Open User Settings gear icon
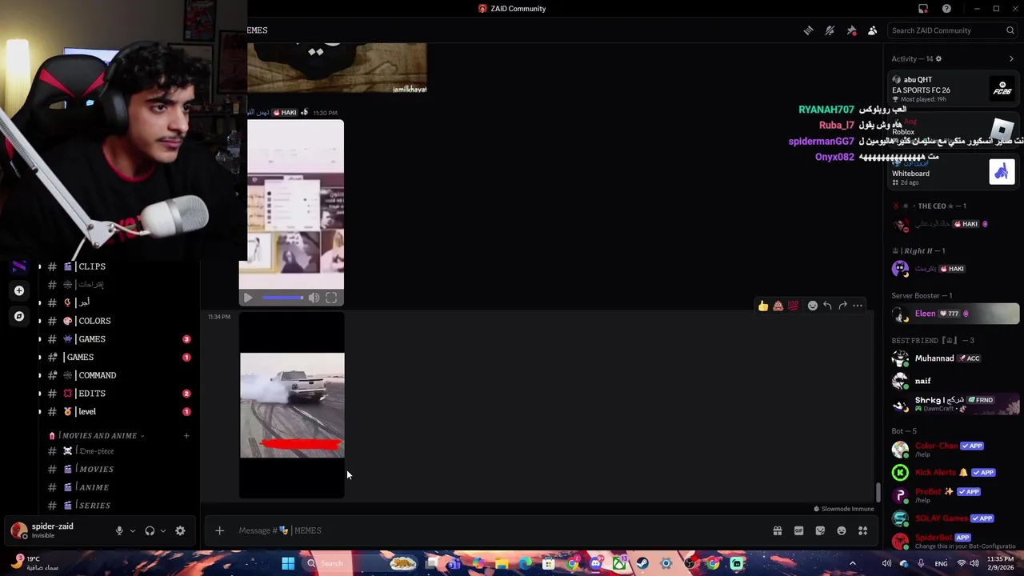 point(180,530)
